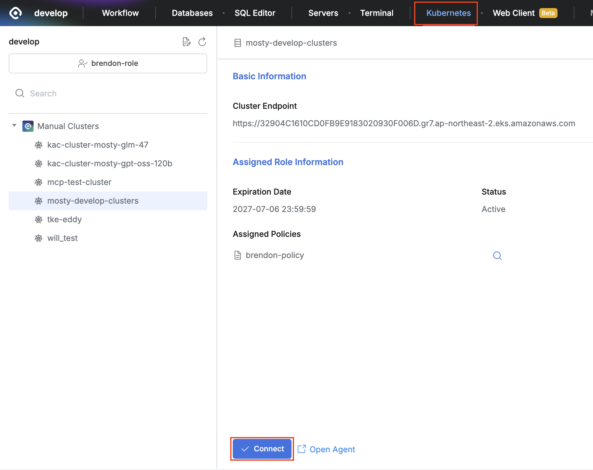Select the will_test cluster
Screen dimensions: 593x470
[x=108, y=238]
